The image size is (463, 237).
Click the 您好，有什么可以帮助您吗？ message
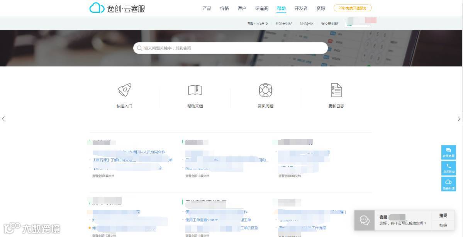click(x=403, y=223)
